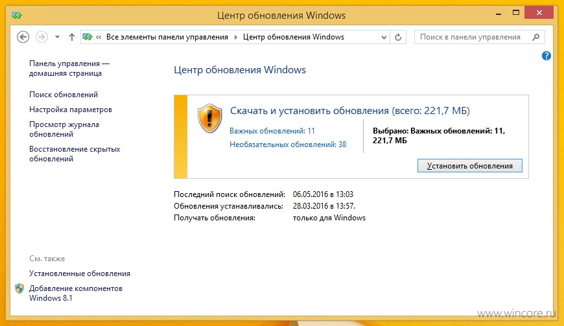View the 11 important updates link
The height and width of the screenshot is (326, 564).
[272, 131]
